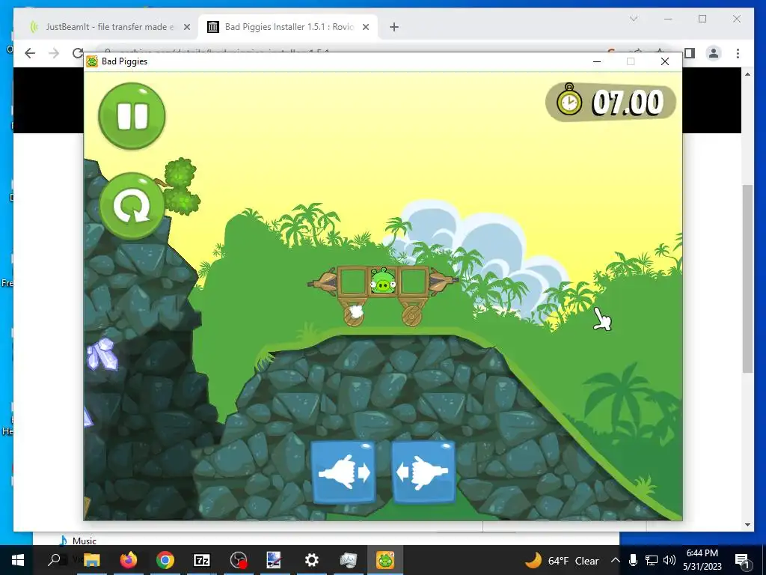
Task: Open Chrome profile menu
Action: coord(714,53)
